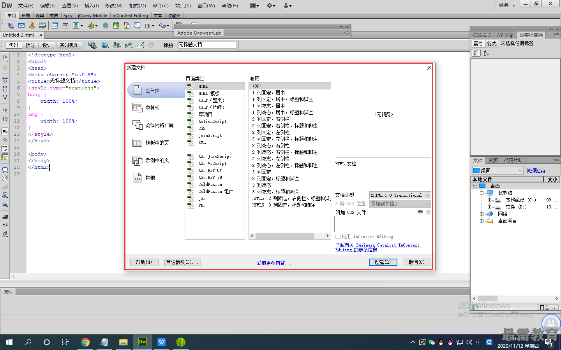This screenshot has width=561, height=350.
Task: Expand the 网络 tree node
Action: (482, 214)
